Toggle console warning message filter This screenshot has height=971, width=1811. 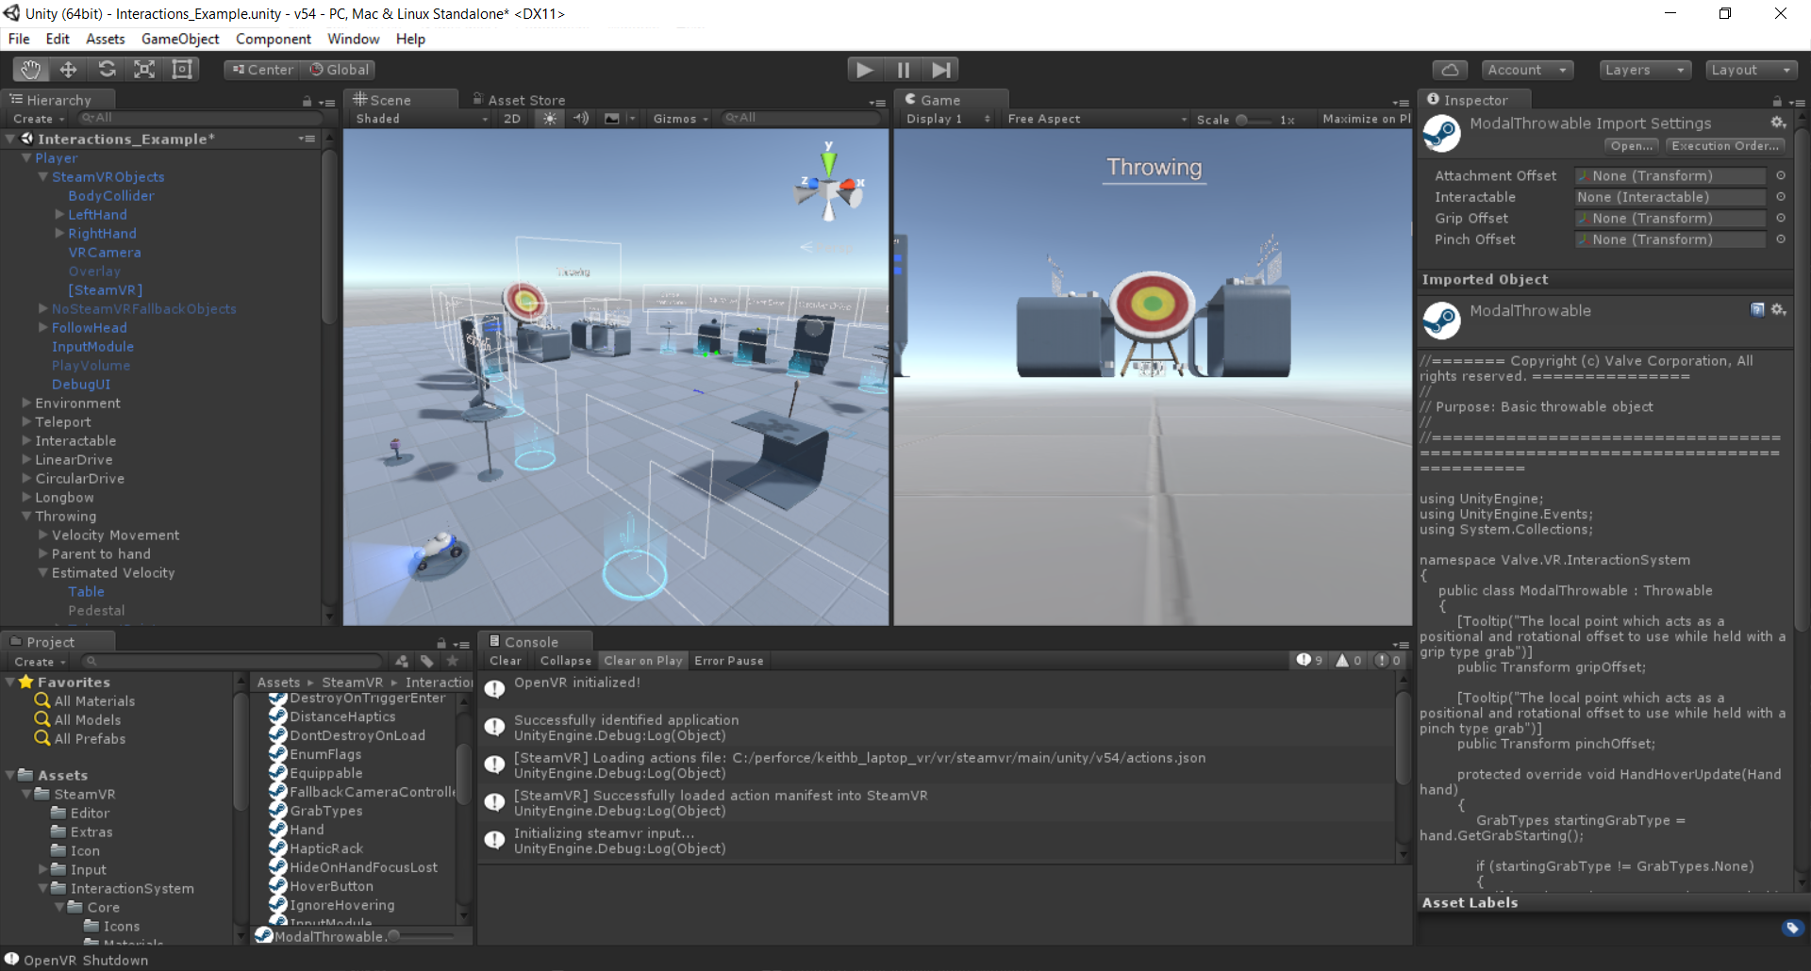tap(1348, 661)
